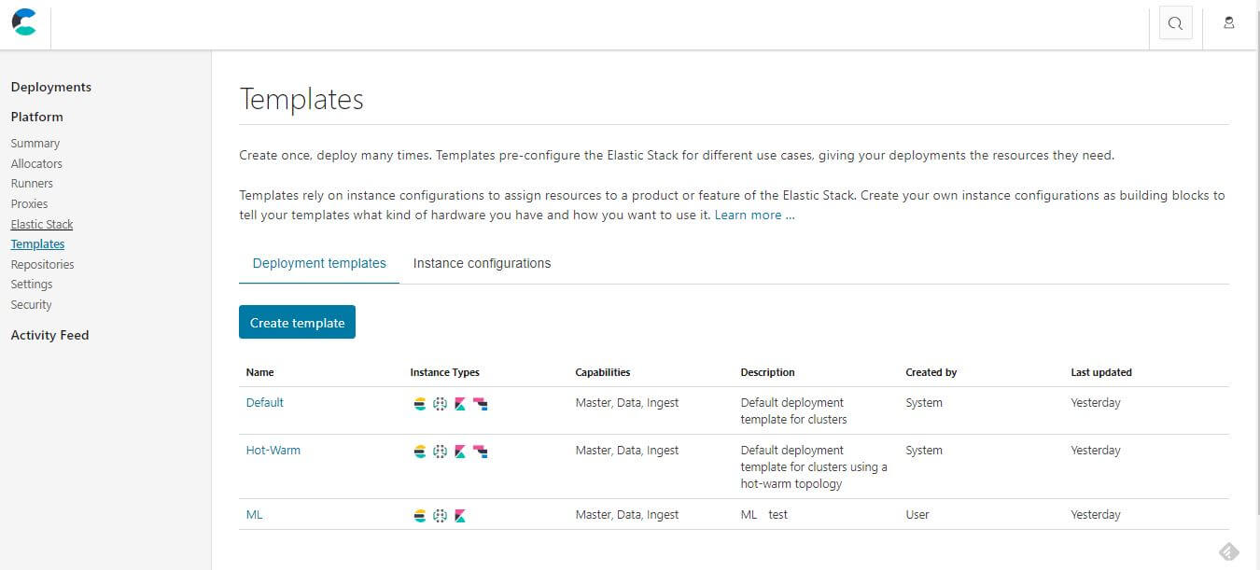
Task: Navigate to Activity Feed section
Action: (49, 336)
